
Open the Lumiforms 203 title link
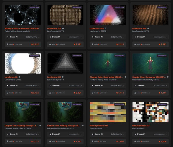point(54,28)
